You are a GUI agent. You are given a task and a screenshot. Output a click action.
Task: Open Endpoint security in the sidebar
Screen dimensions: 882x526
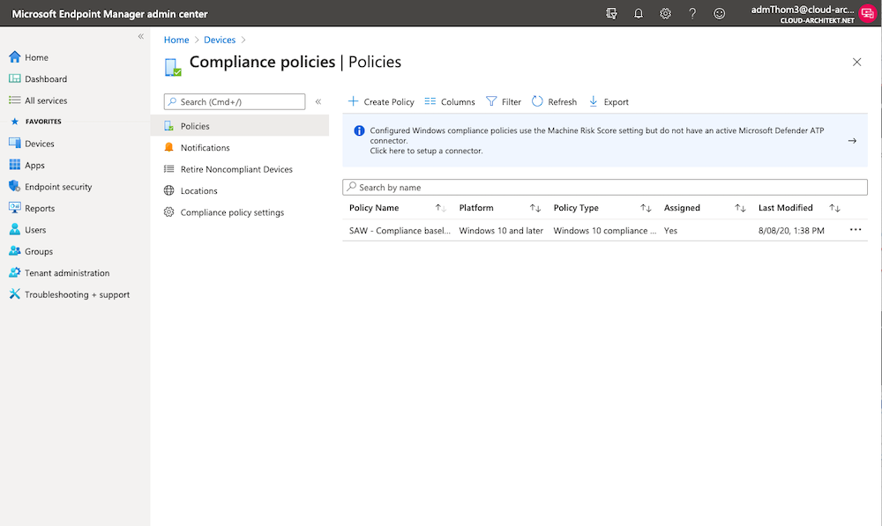[x=50, y=187]
